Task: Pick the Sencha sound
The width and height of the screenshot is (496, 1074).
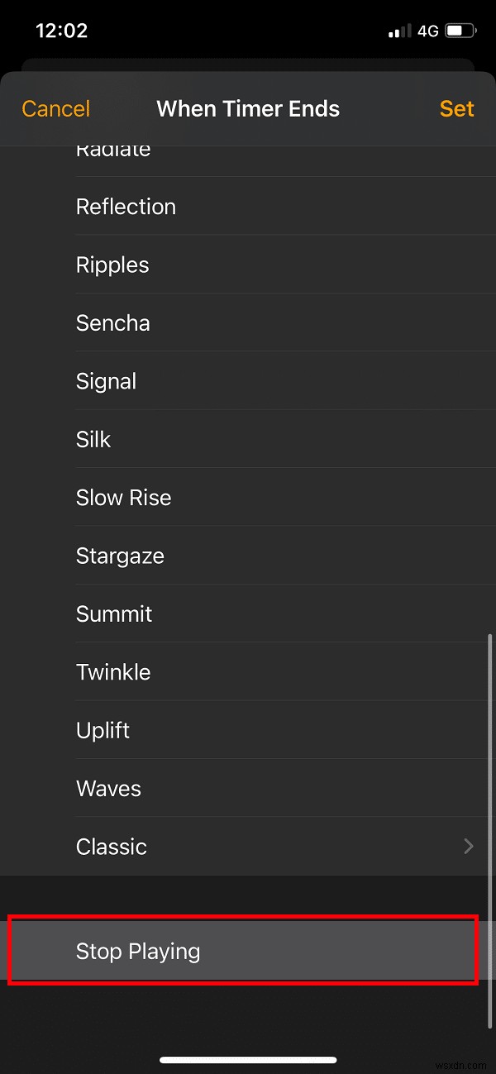Action: pos(112,322)
